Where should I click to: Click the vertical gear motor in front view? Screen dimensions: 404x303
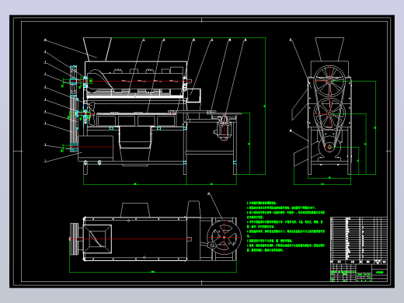tap(224, 128)
